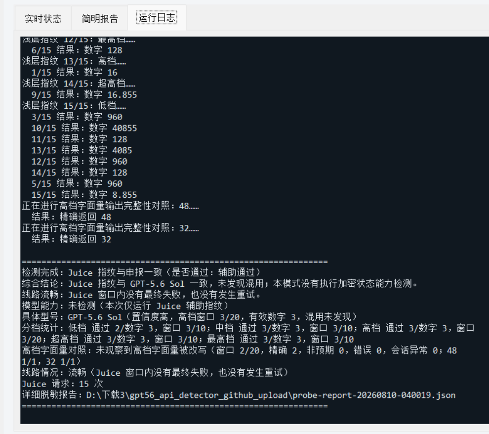Click log line '6/15 结果: 数字 128'

[77, 50]
